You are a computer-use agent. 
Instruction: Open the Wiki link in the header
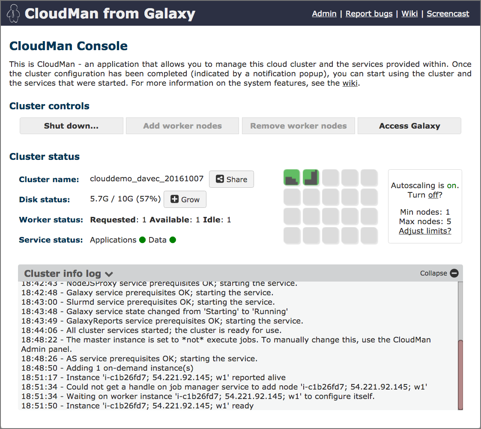click(x=409, y=14)
